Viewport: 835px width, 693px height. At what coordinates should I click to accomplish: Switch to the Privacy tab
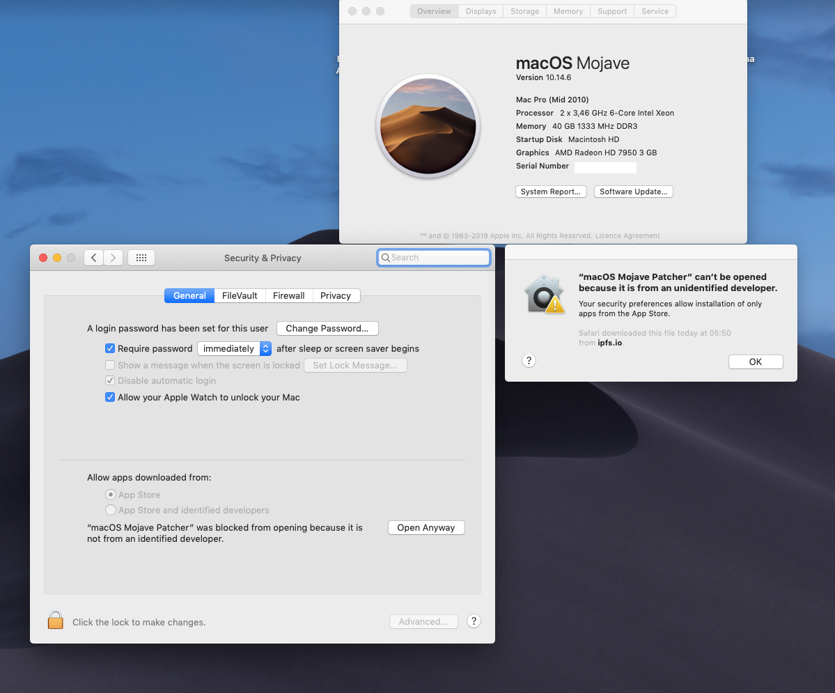[336, 295]
